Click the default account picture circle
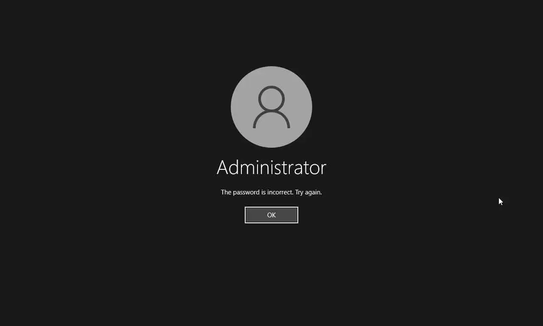Screen dimensions: 543x326 271,107
